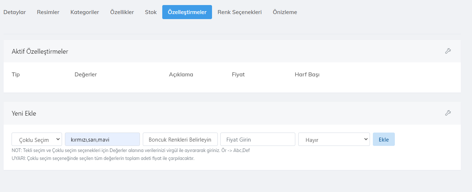Viewport: 472px width, 192px height.
Task: Expand the Hayır dropdown
Action: pyautogui.click(x=334, y=139)
